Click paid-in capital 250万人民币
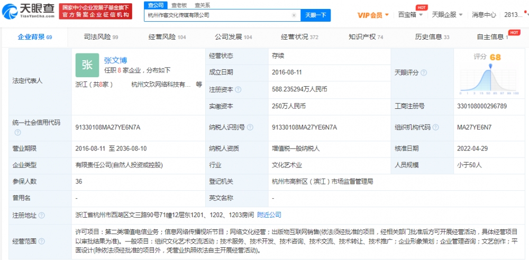 pos(288,106)
